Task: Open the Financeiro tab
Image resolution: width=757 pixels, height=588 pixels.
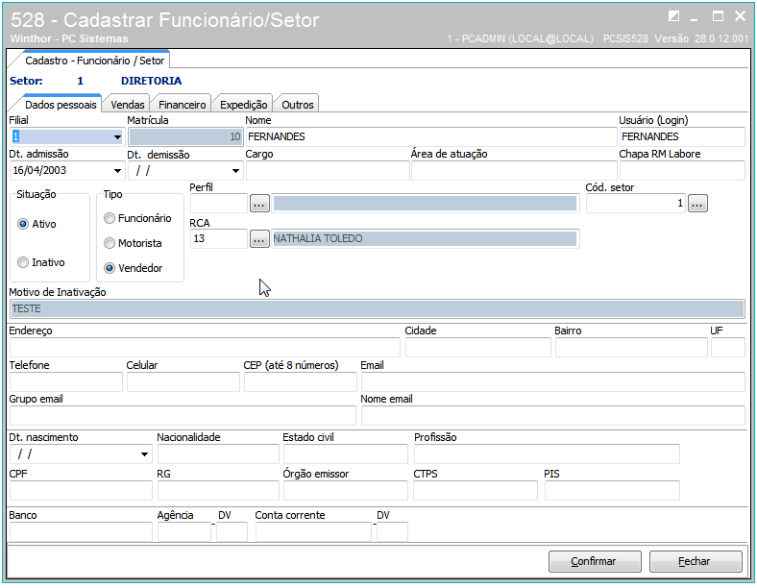Action: point(182,105)
